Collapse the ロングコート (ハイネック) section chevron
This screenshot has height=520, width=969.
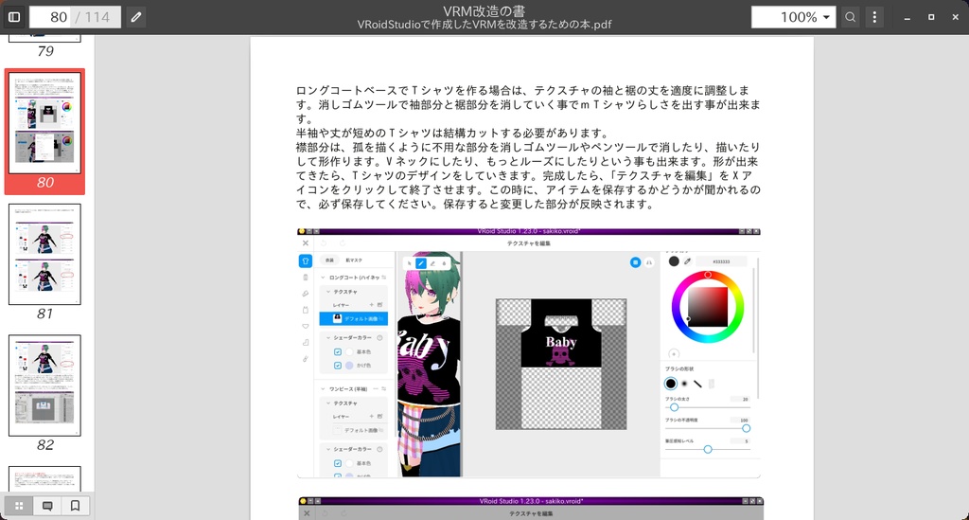coord(324,278)
